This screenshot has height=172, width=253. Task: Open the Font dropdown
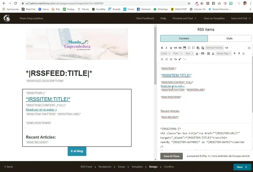(177, 54)
